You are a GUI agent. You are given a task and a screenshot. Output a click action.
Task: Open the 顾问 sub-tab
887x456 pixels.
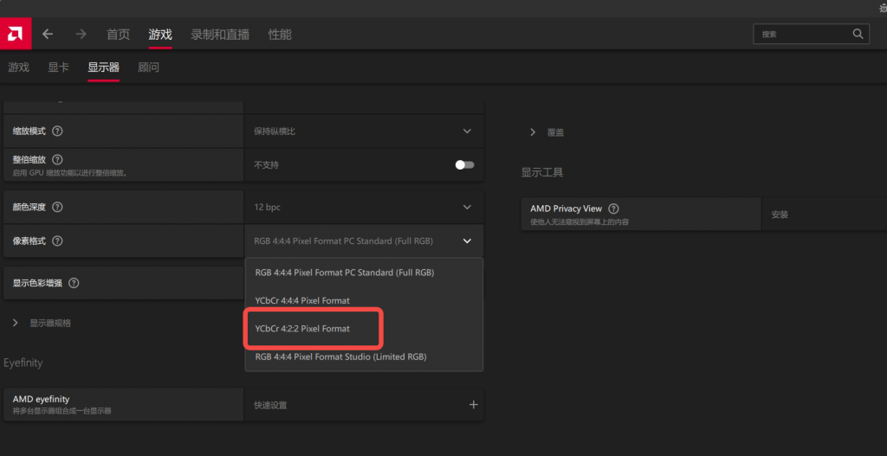pos(149,67)
